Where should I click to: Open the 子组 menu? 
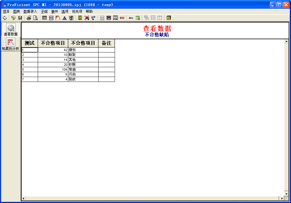(44, 12)
